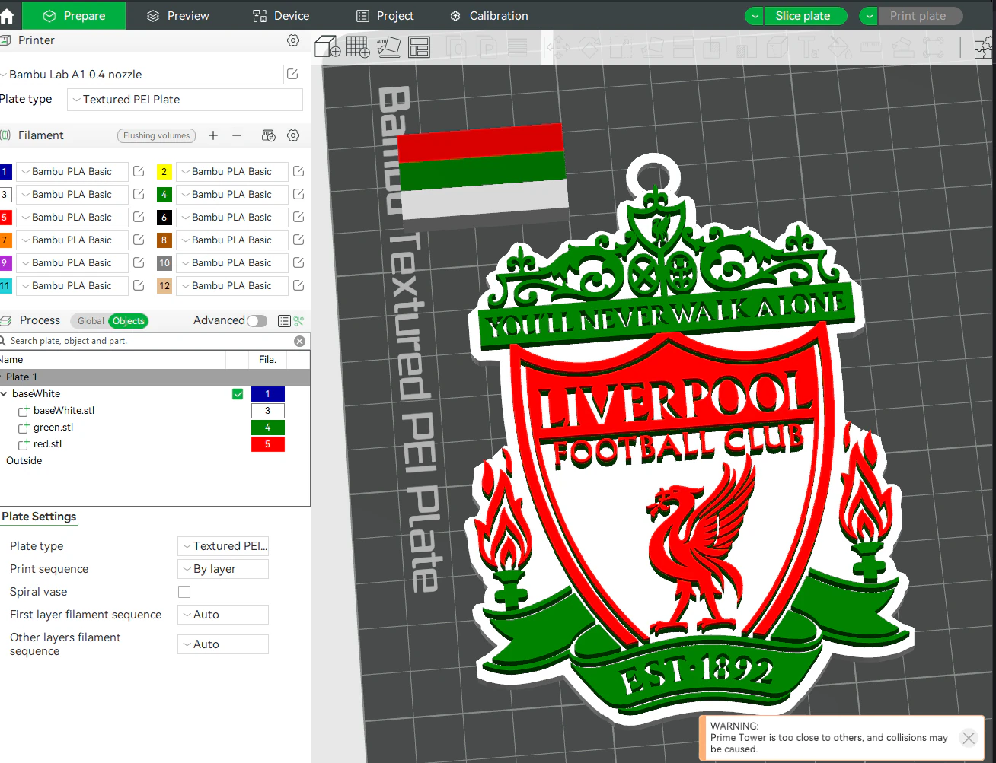Open Print plate options arrow
The image size is (996, 763).
[869, 16]
